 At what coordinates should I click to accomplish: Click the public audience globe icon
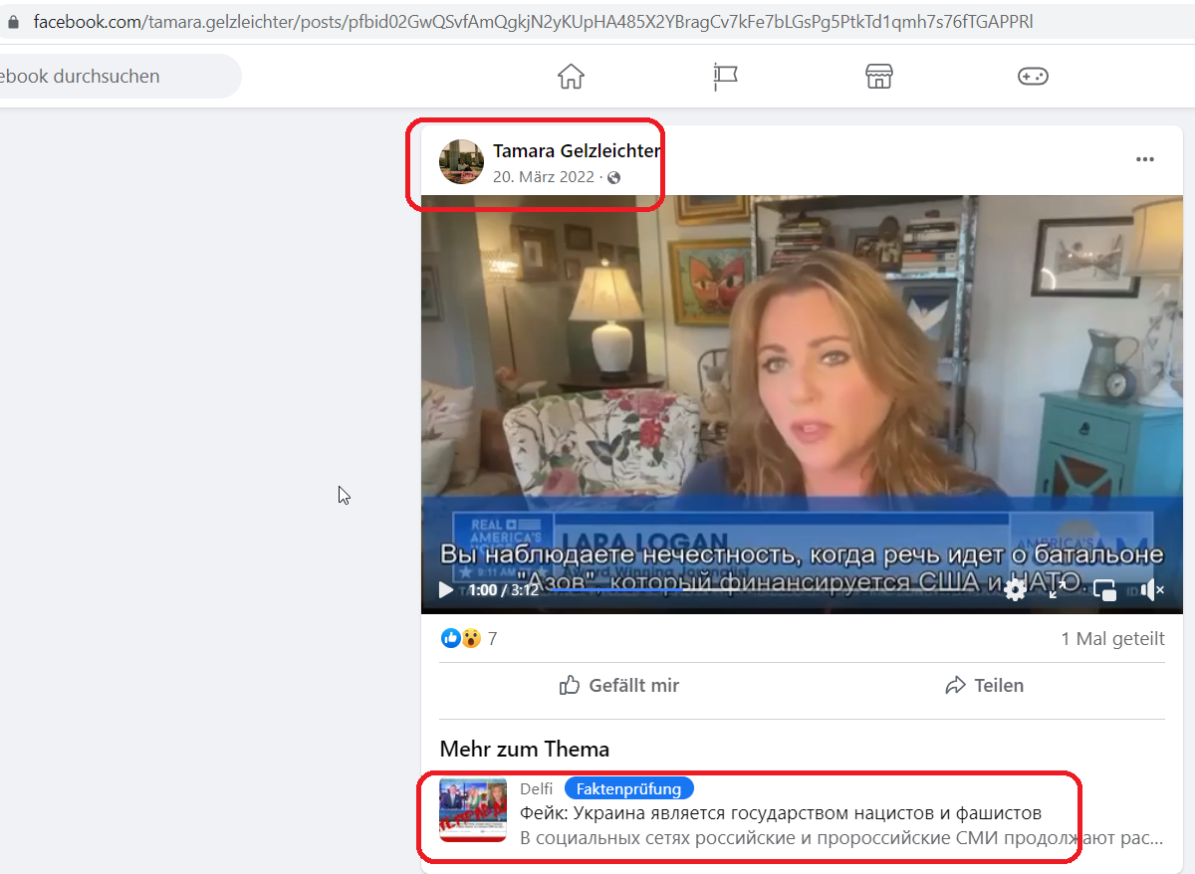tap(614, 177)
